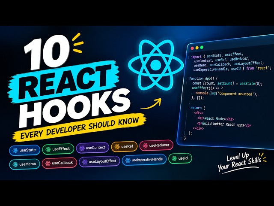
Task: Select the useId pill
Action: point(180,158)
